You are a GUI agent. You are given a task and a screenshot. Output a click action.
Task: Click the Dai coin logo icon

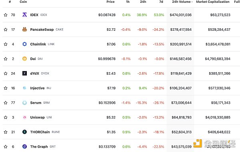pyautogui.click(x=24, y=59)
